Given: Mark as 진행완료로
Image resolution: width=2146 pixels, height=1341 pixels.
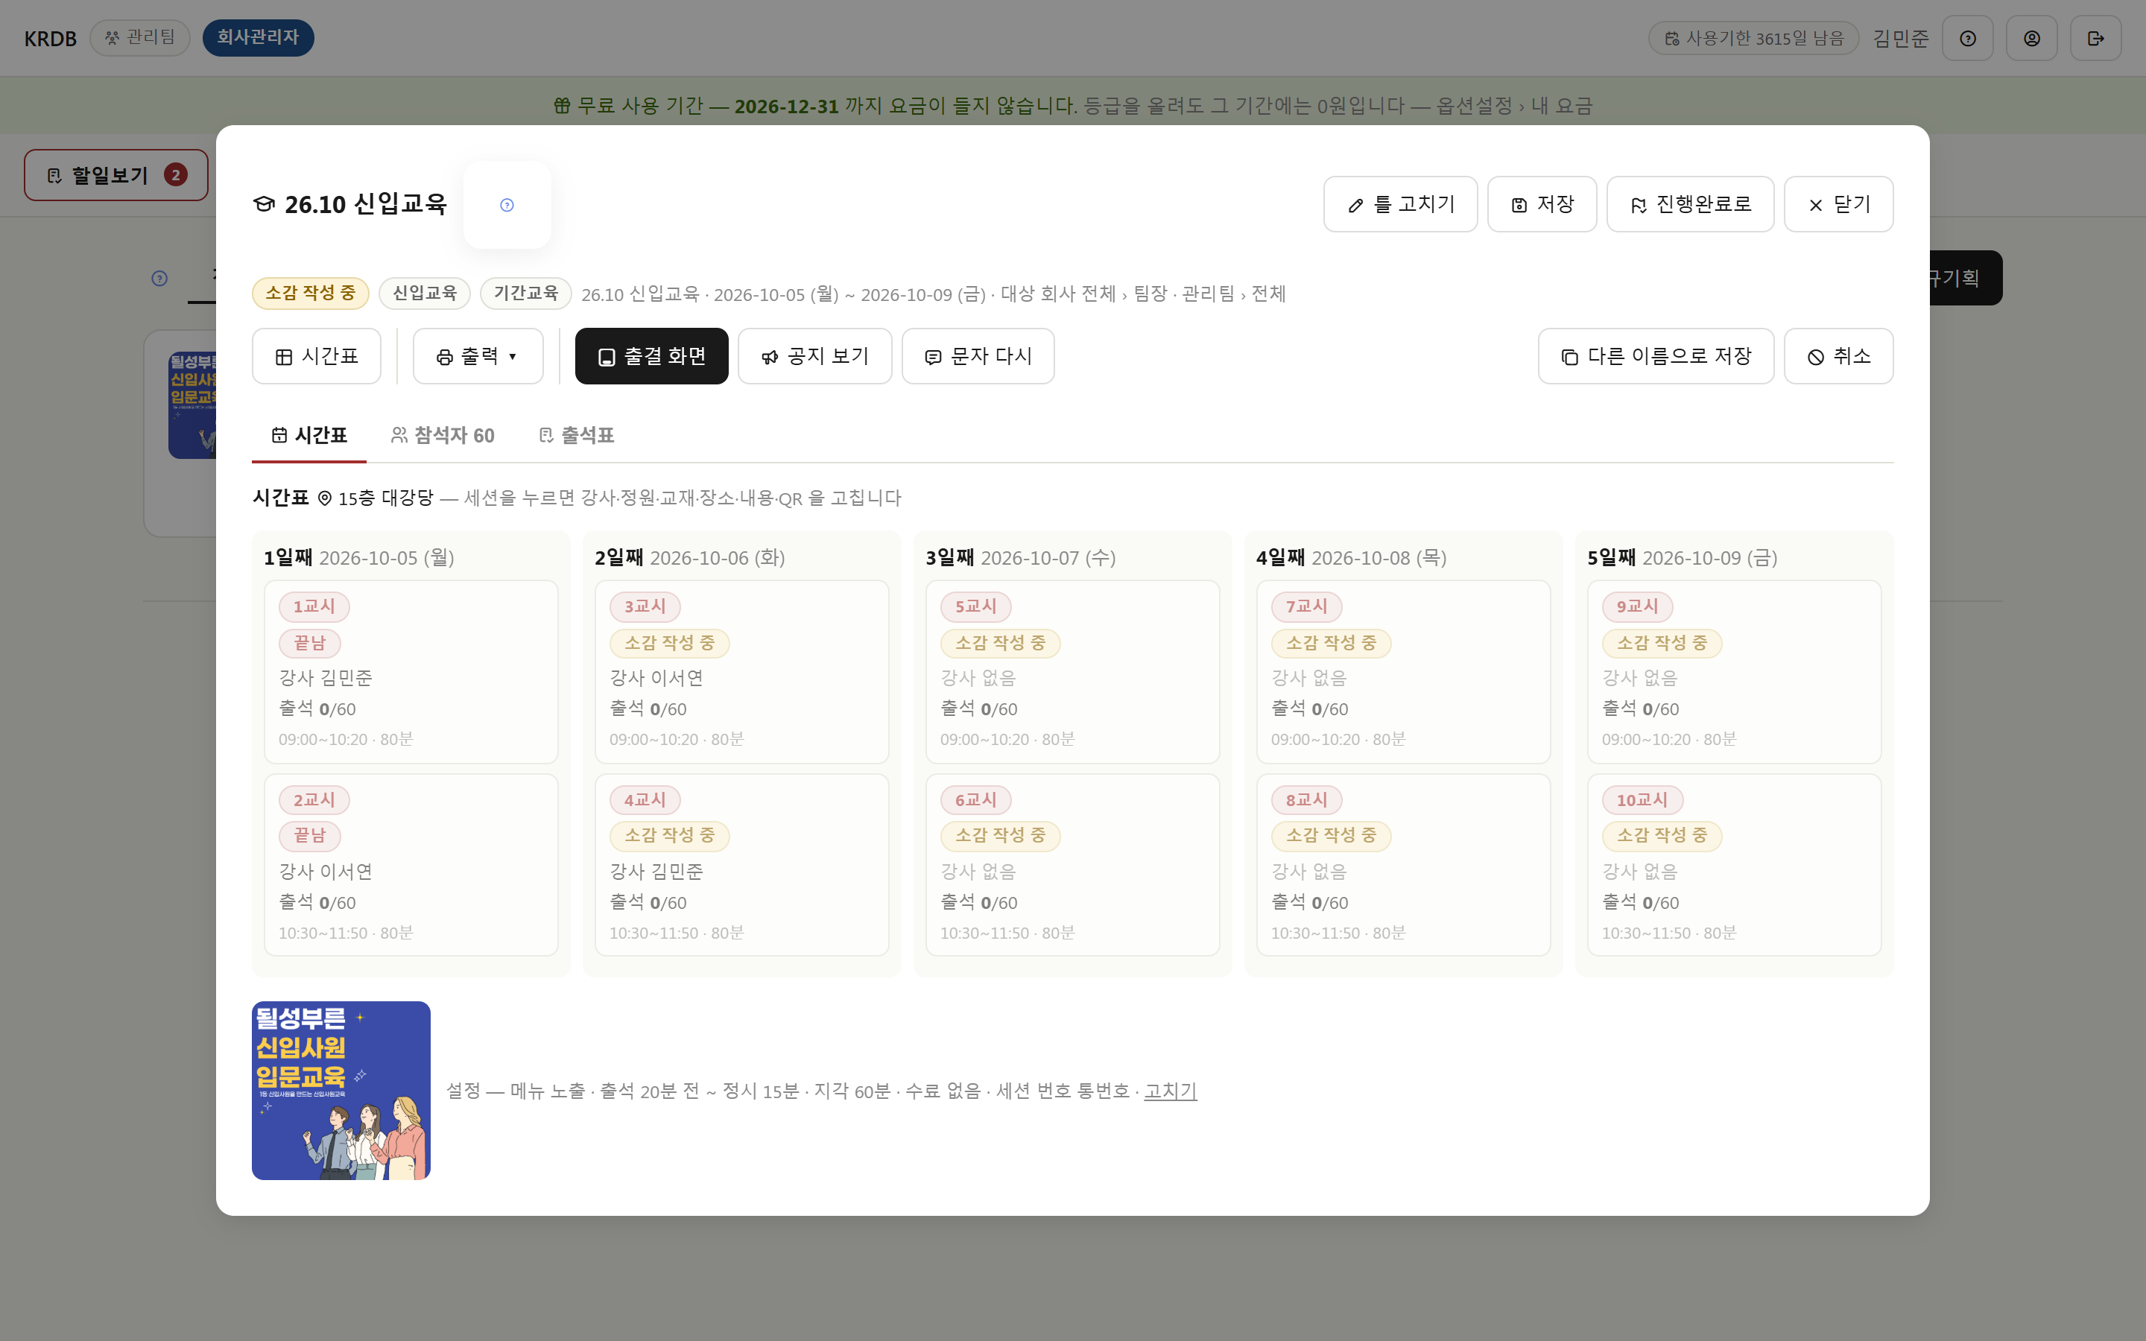Looking at the screenshot, I should [1689, 204].
